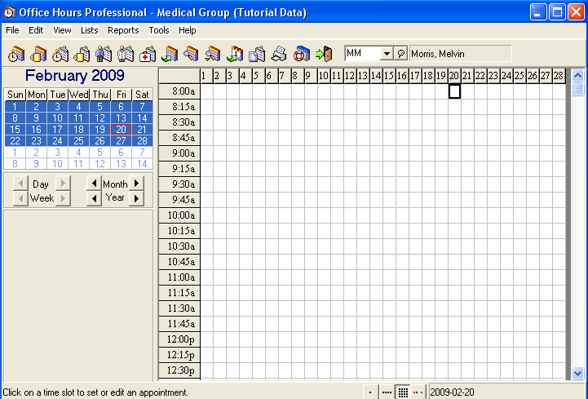This screenshot has height=399, width=588.
Task: Click the 2009-02-20 date in status bar
Action: [452, 392]
